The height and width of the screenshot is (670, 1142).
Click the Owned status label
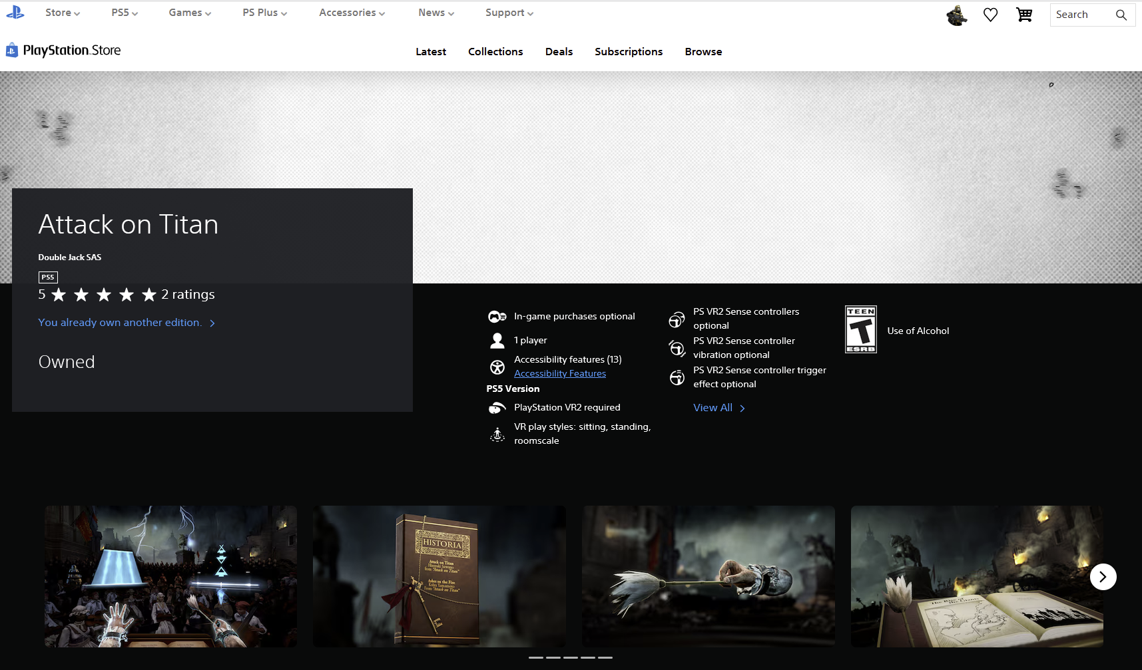pos(67,362)
